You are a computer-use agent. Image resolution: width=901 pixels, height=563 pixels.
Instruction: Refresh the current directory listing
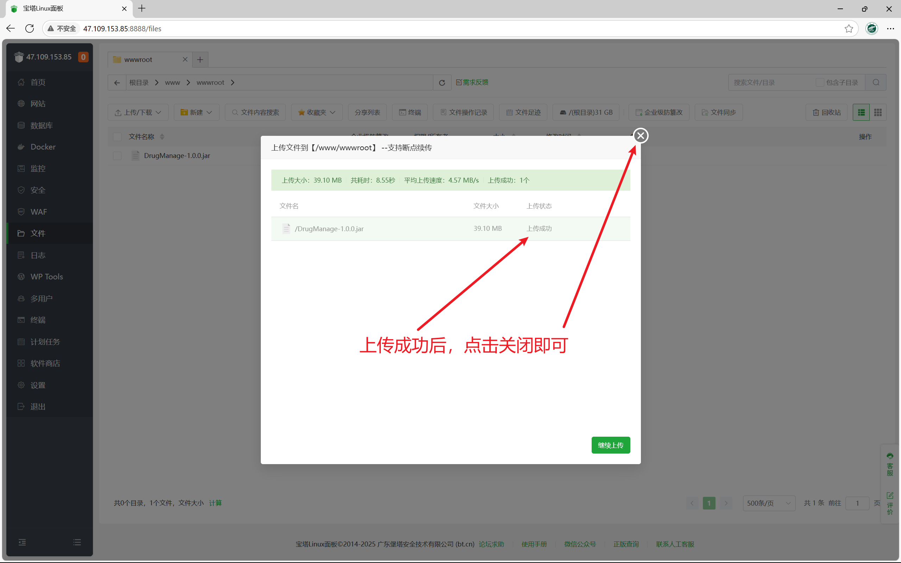tap(442, 82)
